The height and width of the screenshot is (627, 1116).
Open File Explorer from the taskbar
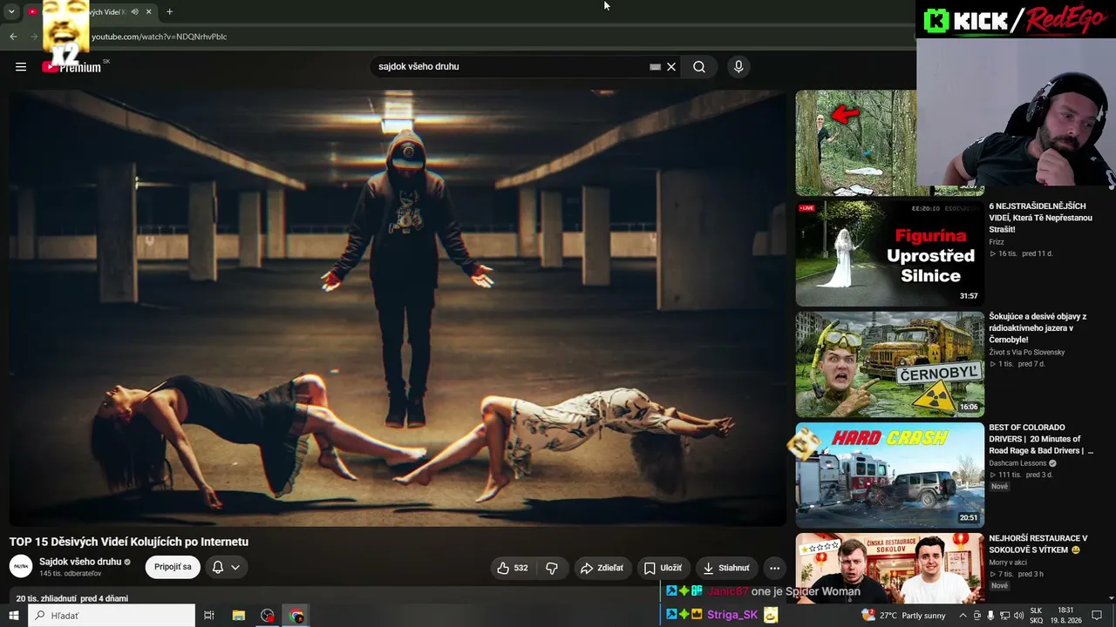(238, 616)
